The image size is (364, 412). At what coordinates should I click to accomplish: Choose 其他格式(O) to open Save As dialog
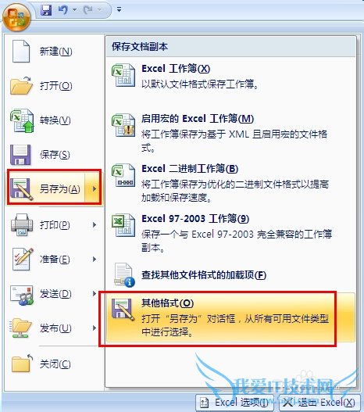pyautogui.click(x=230, y=317)
